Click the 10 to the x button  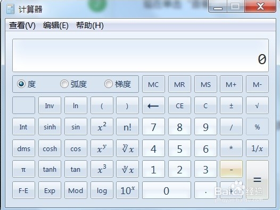click(x=127, y=190)
